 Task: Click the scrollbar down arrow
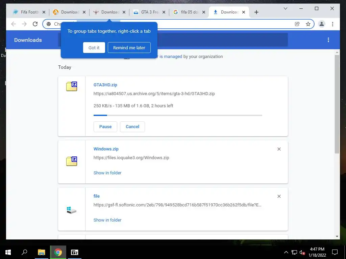pyautogui.click(x=337, y=236)
